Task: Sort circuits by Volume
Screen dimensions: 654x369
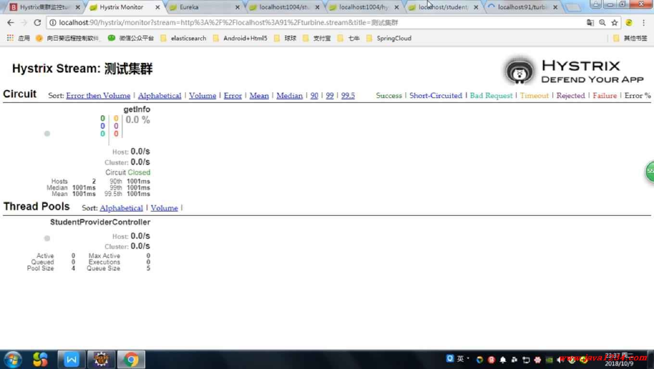Action: click(202, 96)
